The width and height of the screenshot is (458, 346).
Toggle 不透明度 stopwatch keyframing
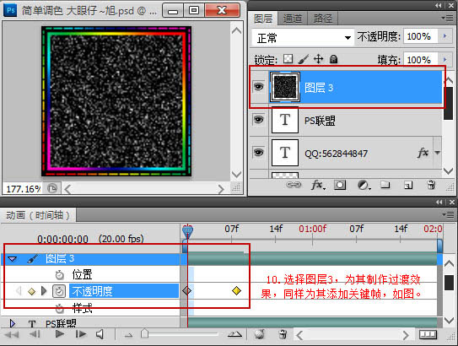tap(59, 291)
